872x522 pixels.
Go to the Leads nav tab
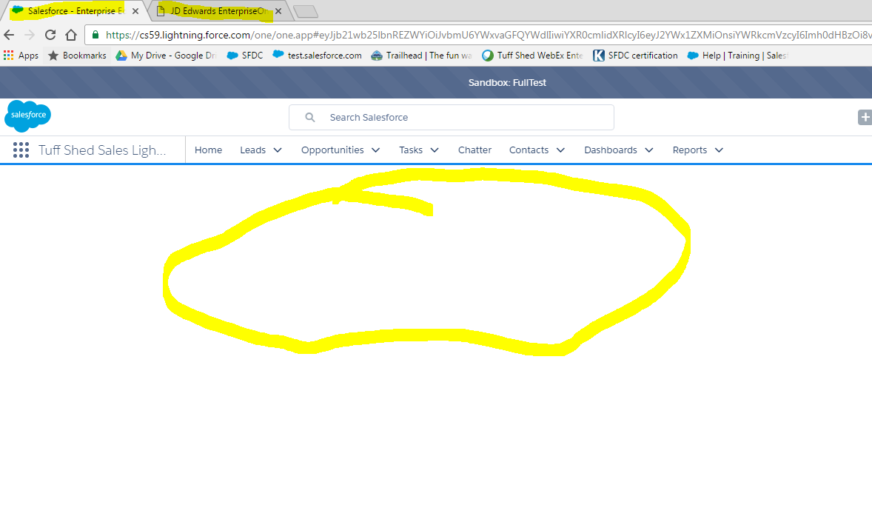[x=253, y=150]
